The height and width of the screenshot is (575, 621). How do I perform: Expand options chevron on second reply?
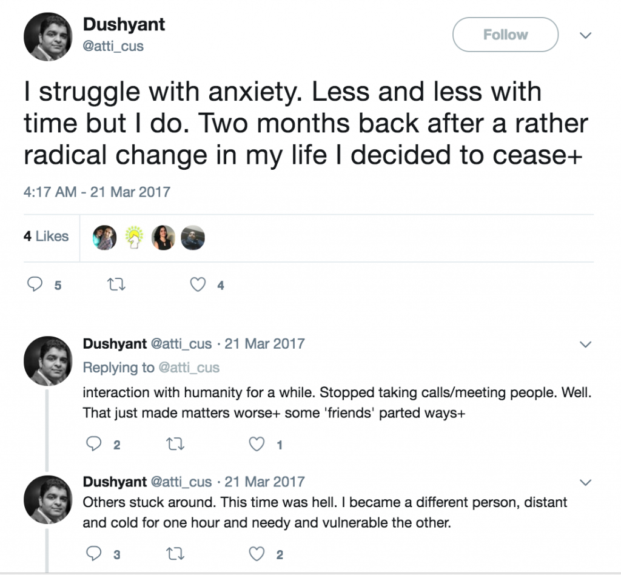tap(585, 483)
